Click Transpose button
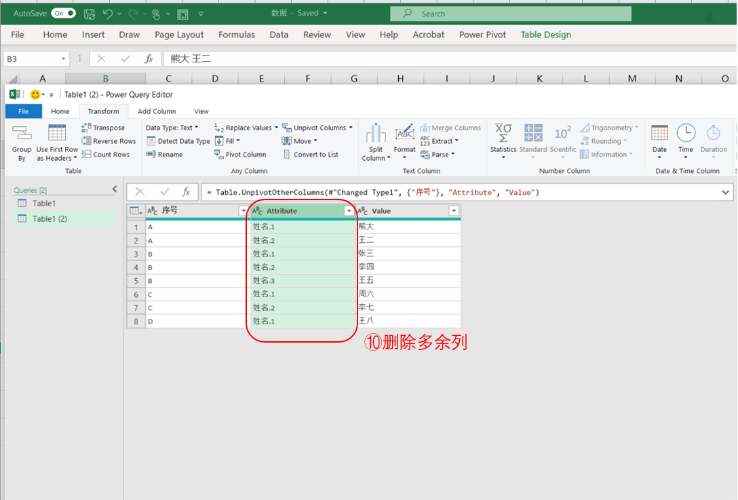The image size is (738, 500). (103, 128)
